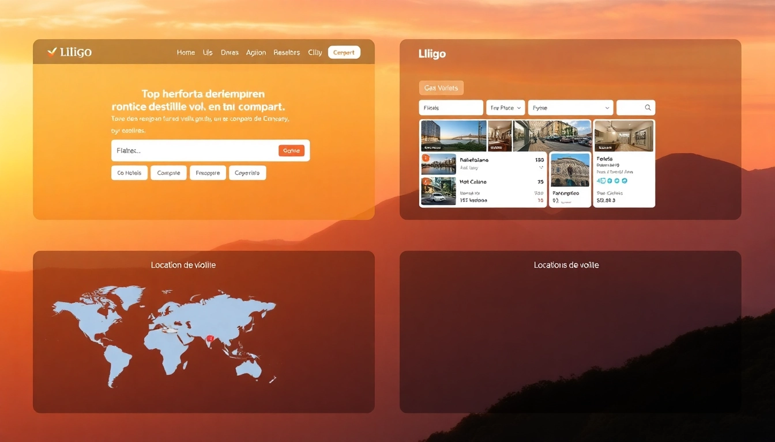Click the orange badge on skyline thumbnail
Viewport: 775px width, 442px height.
426,158
